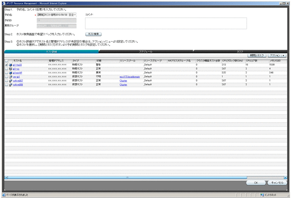Click the host icon beside g1-ha23

(10, 65)
